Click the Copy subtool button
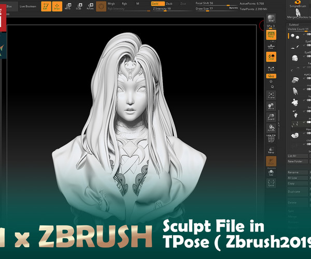 pyautogui.click(x=298, y=183)
